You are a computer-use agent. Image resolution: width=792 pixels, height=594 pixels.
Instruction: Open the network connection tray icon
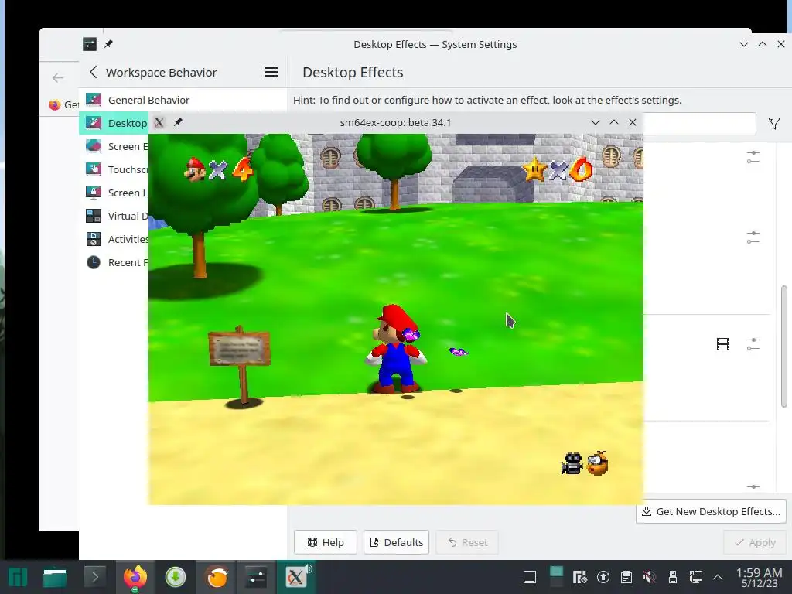(696, 577)
